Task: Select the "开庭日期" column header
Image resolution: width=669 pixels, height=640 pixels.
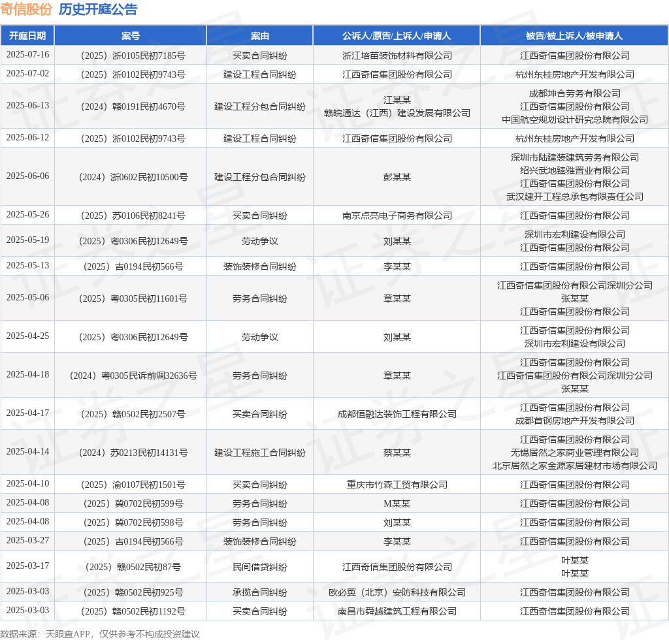Action: tap(27, 36)
